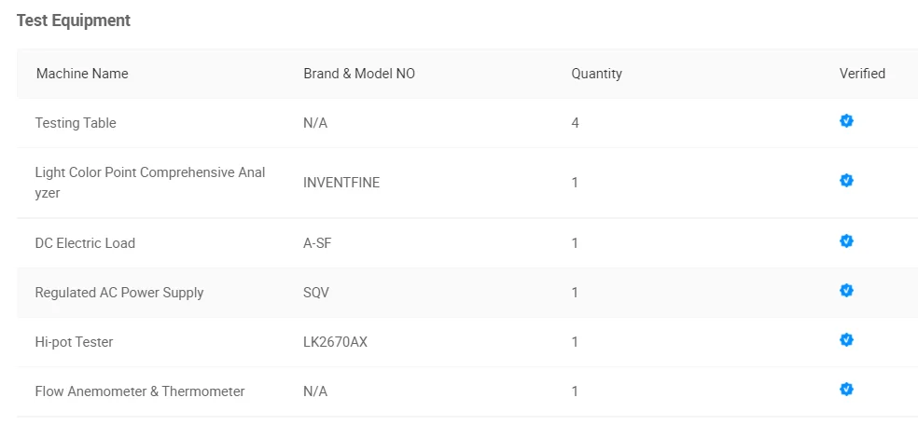
Task: Click the INVENTFINE brand cell
Action: tap(341, 183)
